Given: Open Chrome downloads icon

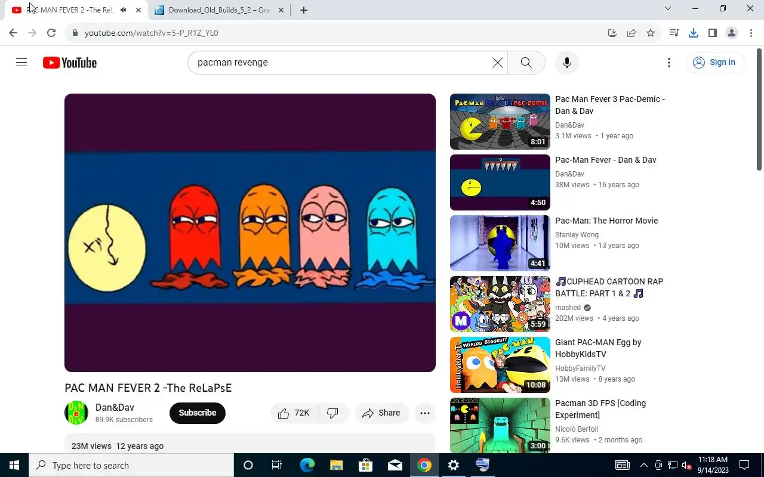Looking at the screenshot, I should pos(694,33).
